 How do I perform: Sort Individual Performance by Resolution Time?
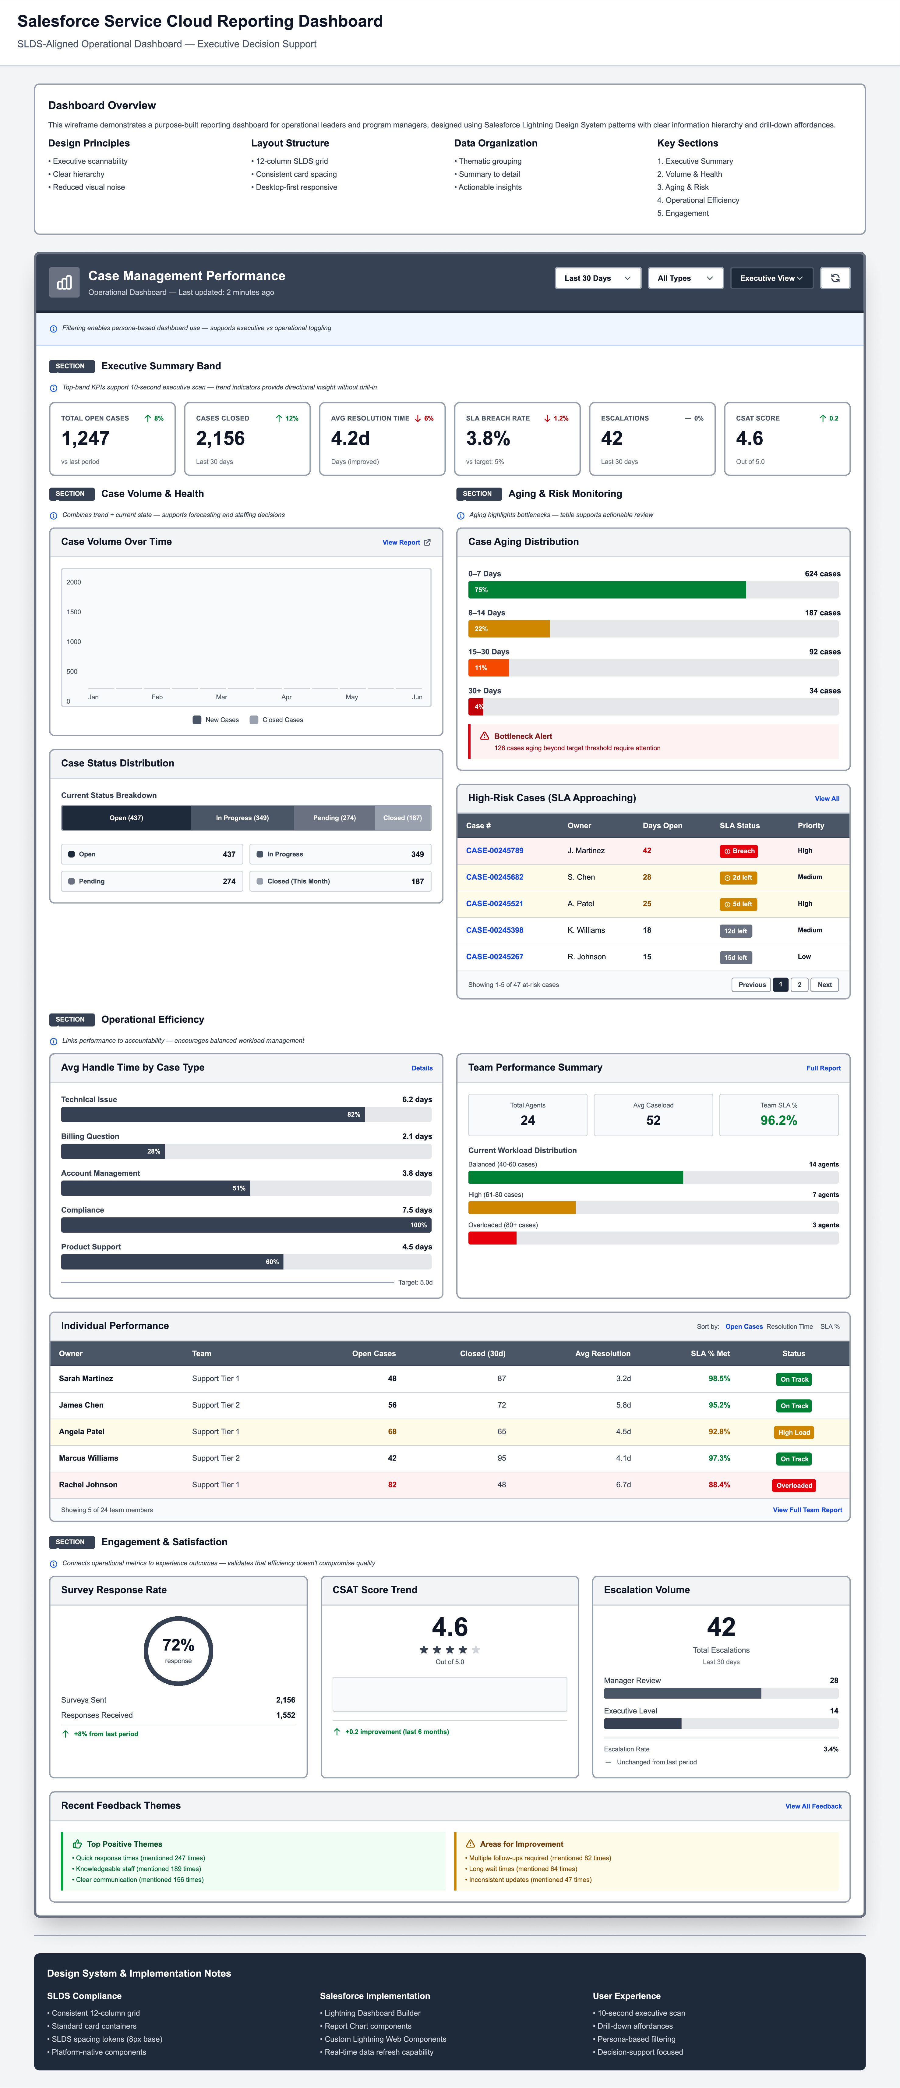pos(790,1327)
